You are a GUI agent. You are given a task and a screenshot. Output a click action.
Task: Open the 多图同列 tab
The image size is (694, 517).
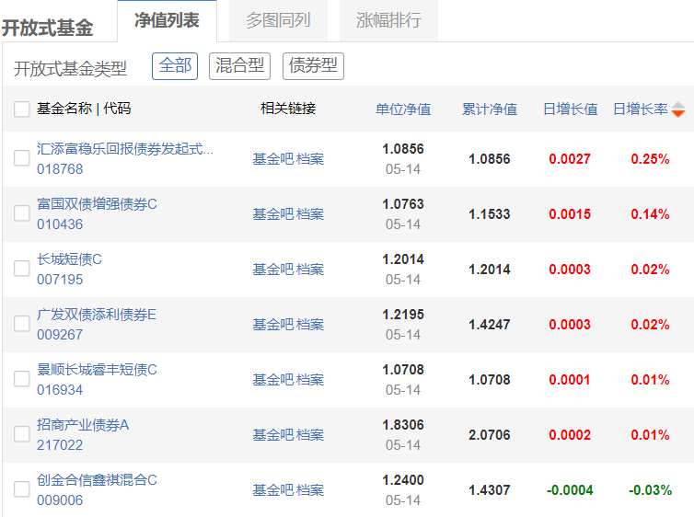click(x=278, y=20)
